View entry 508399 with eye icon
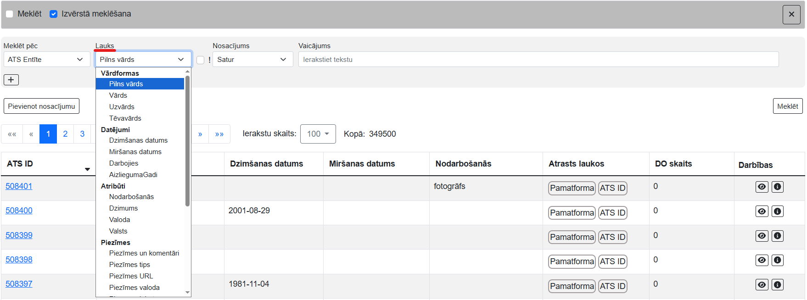The height and width of the screenshot is (300, 807). 762,236
